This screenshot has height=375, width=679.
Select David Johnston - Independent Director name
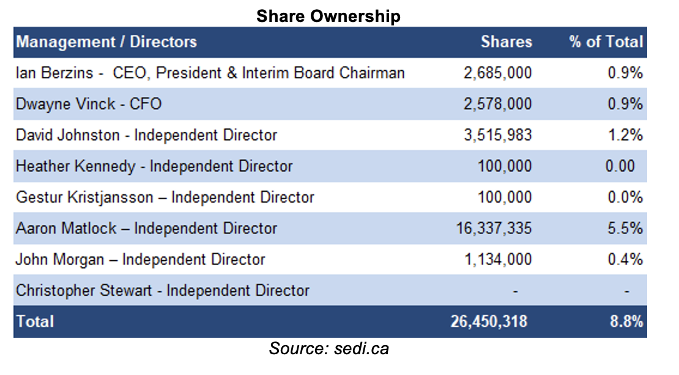tap(146, 135)
